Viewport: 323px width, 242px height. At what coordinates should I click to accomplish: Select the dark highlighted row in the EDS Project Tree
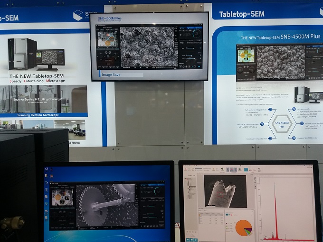192,186
